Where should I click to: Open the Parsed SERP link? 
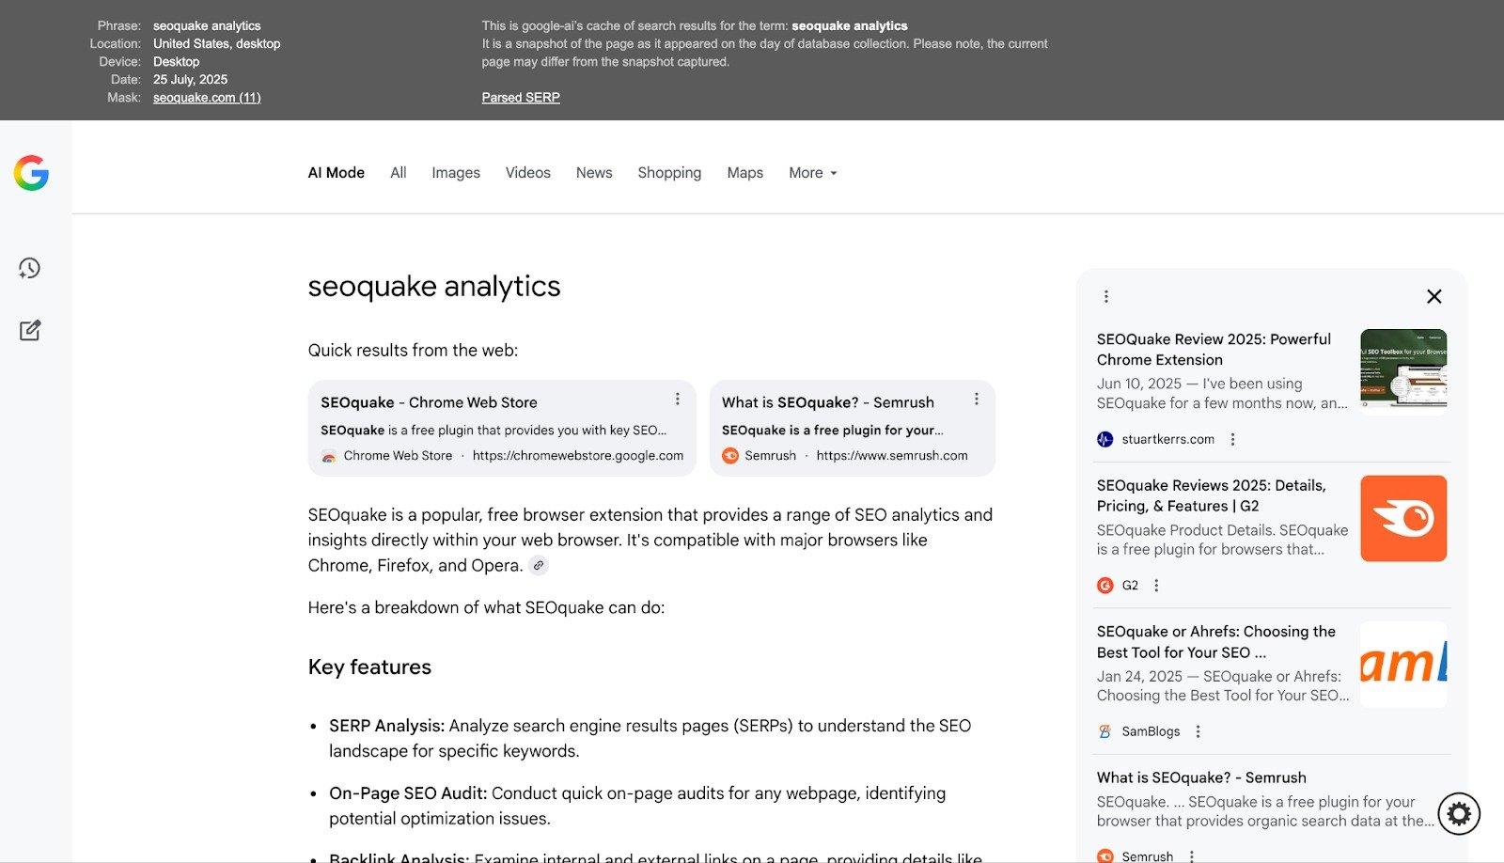click(x=521, y=98)
